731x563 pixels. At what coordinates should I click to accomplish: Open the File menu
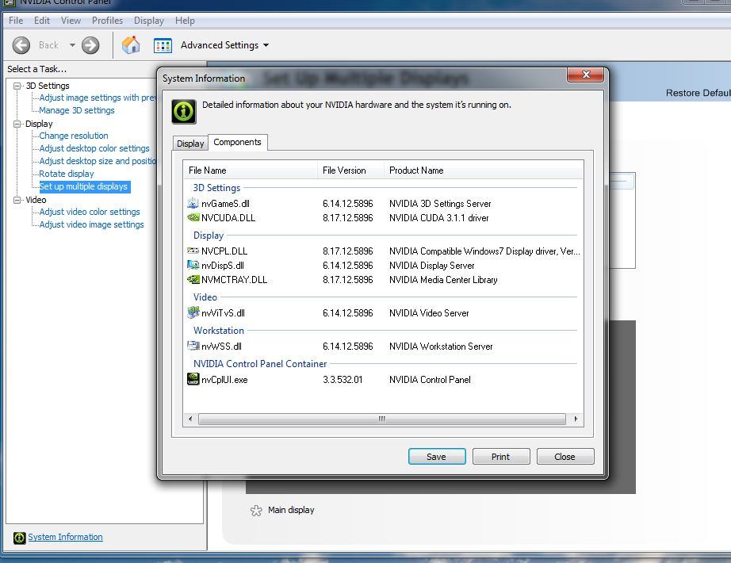16,21
